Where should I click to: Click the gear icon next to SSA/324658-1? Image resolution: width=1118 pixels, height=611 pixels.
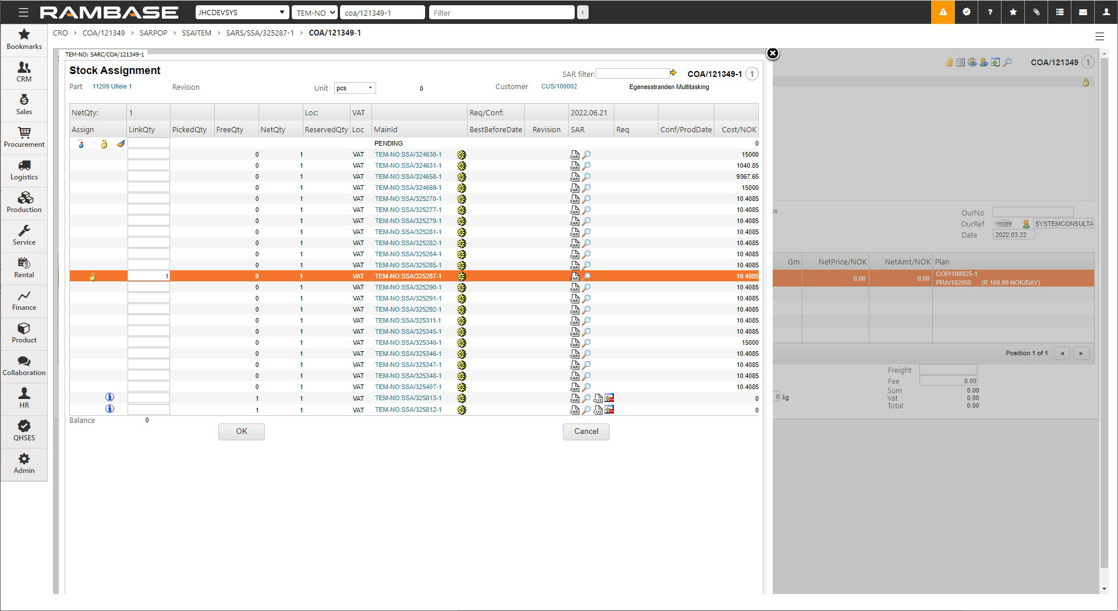[x=462, y=177]
